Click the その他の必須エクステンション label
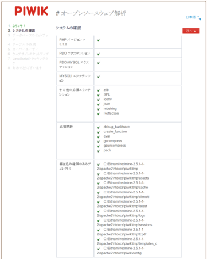The height and width of the screenshot is (259, 207). [75, 92]
